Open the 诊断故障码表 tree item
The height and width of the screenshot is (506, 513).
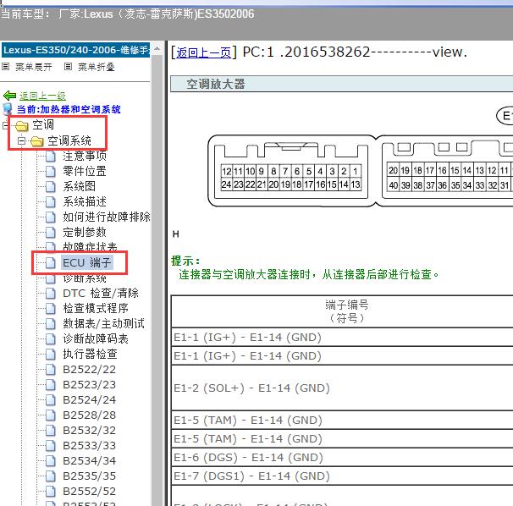96,338
